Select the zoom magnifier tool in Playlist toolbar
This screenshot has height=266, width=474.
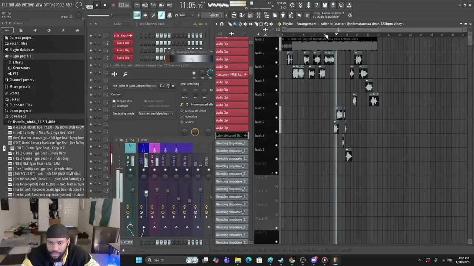266,24
